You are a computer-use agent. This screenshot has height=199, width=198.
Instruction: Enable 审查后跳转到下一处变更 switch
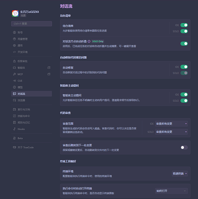coord(184,148)
